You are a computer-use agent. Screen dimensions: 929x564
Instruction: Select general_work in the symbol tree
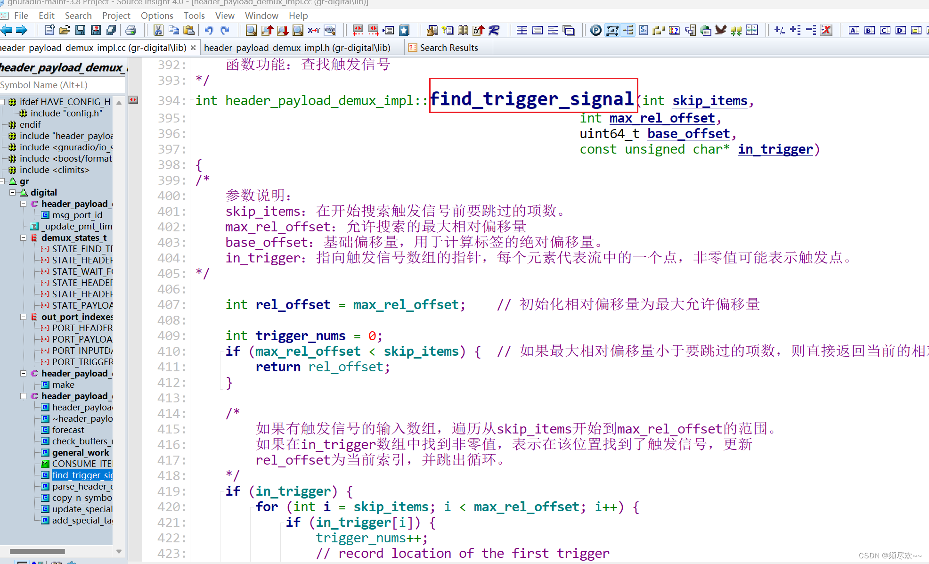[x=81, y=452]
